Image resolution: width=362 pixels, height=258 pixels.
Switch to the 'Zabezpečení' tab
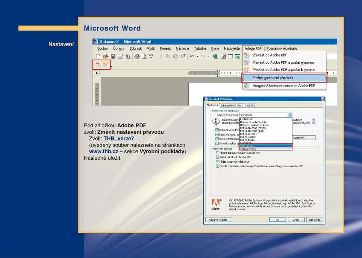coord(227,105)
